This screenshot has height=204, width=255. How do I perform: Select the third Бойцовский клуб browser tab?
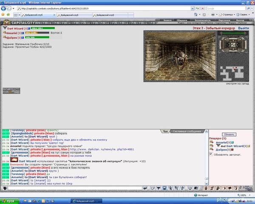110,15
